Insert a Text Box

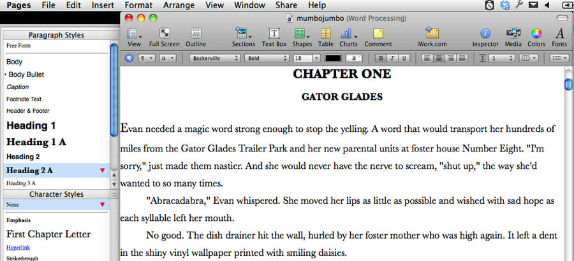(274, 38)
